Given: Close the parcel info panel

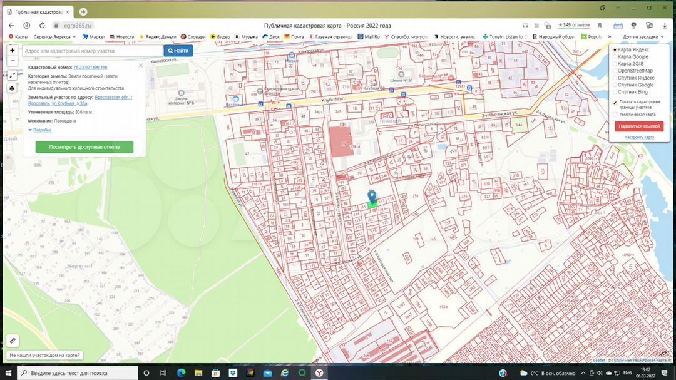Looking at the screenshot, I should click(140, 65).
